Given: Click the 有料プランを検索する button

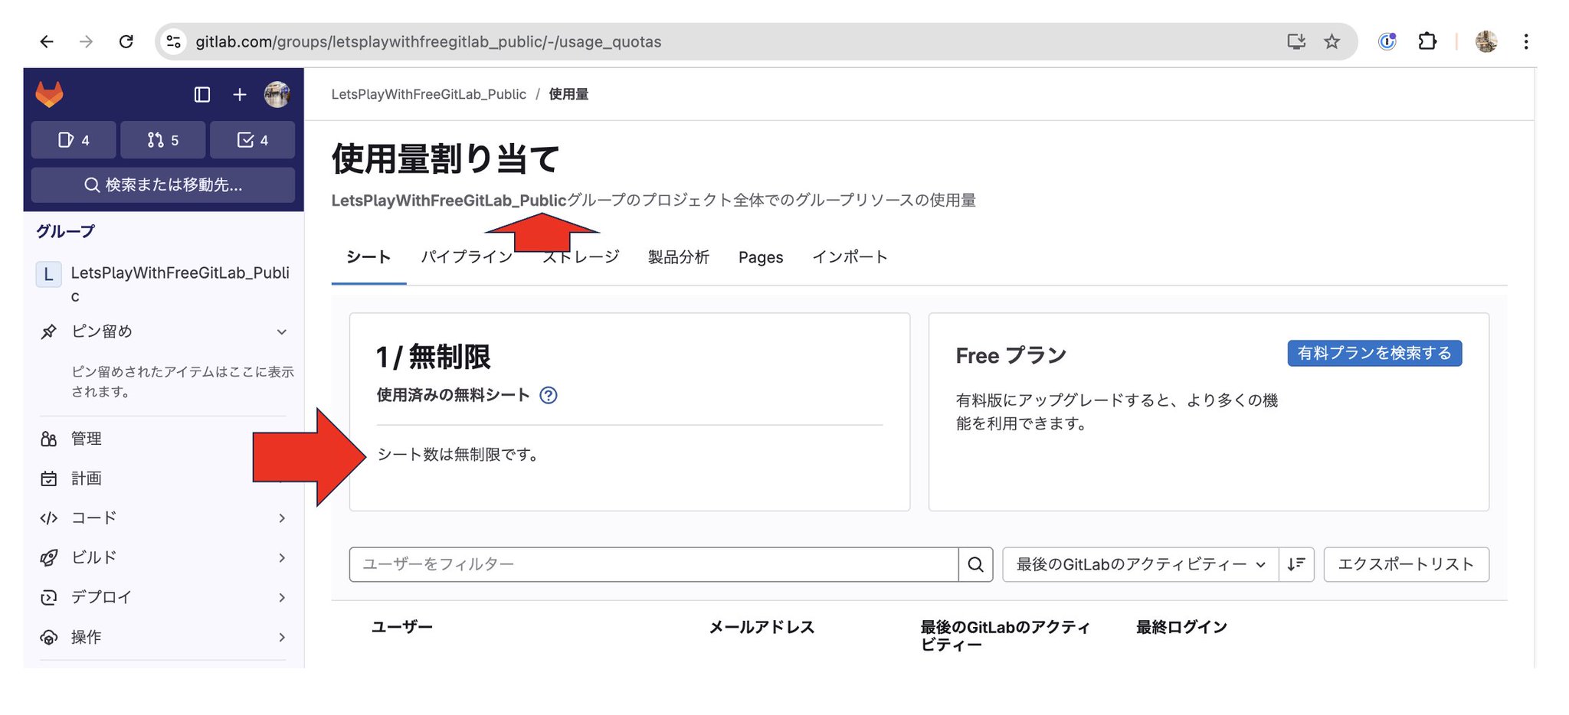Looking at the screenshot, I should 1374,353.
